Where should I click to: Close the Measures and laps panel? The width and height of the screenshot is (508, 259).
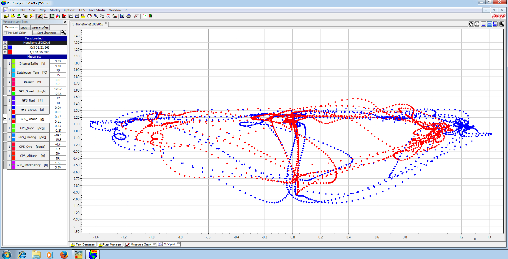pyautogui.click(x=65, y=22)
